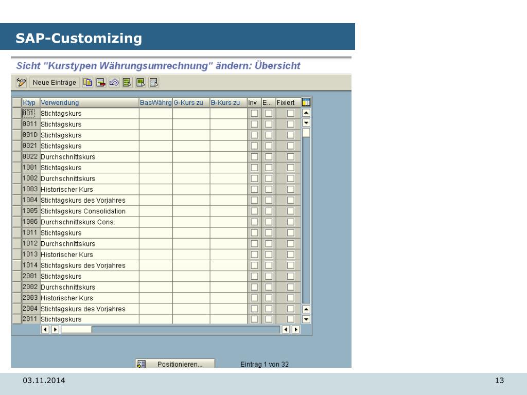Click scroll-down arrow beside the 2011 row
Image resolution: width=527 pixels, height=395 pixels.
[306, 319]
